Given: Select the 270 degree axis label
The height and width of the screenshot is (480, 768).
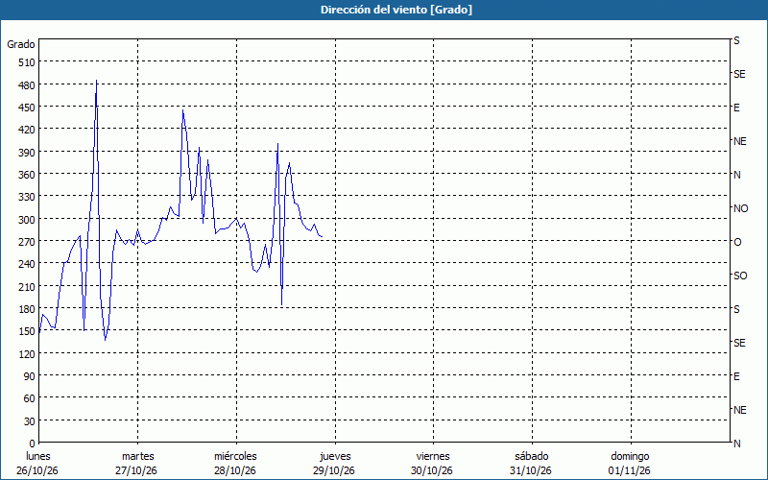Looking at the screenshot, I should pos(27,242).
